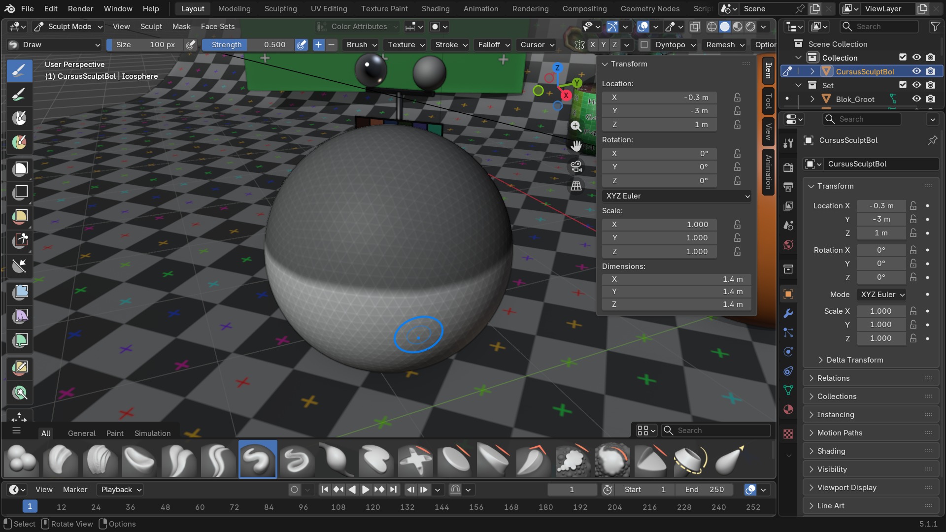Enable the Dyntopo checkbox

click(644, 45)
